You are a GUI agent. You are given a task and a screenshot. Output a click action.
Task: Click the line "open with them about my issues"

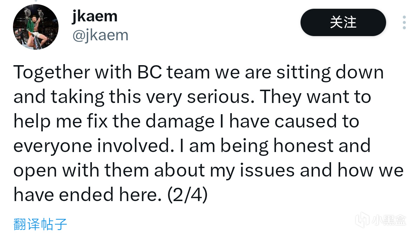pyautogui.click(x=208, y=170)
